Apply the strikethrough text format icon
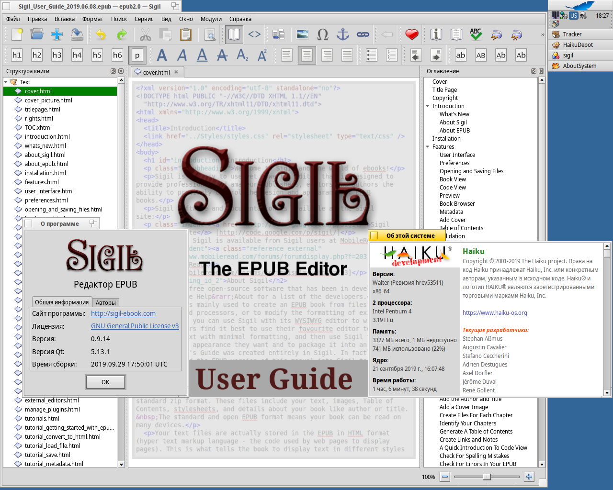Viewport: 613px width, 490px height. [222, 55]
